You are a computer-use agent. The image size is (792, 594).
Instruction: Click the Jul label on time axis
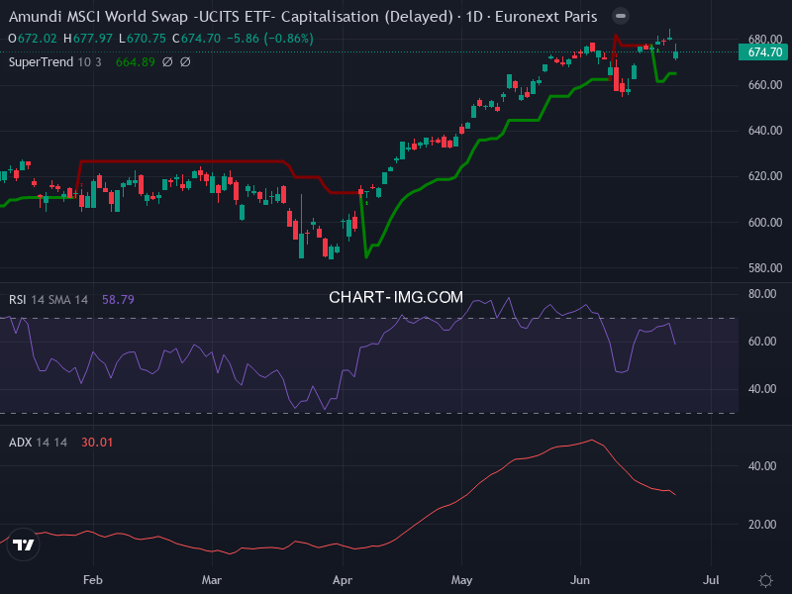coord(711,580)
